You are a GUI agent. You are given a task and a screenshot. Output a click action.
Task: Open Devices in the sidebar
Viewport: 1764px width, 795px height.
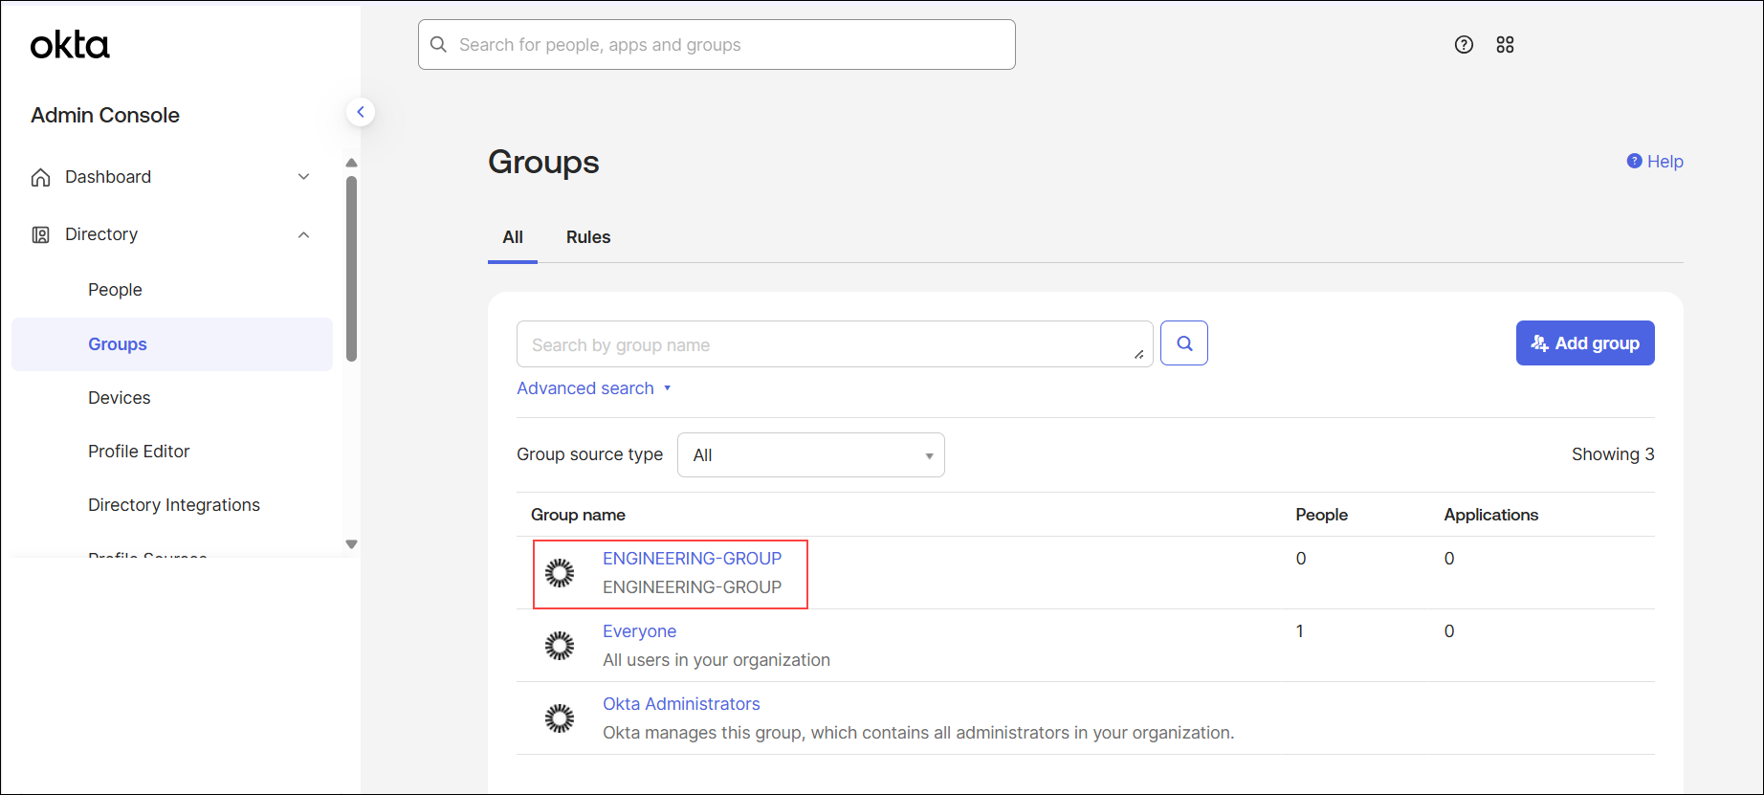pyautogui.click(x=120, y=398)
